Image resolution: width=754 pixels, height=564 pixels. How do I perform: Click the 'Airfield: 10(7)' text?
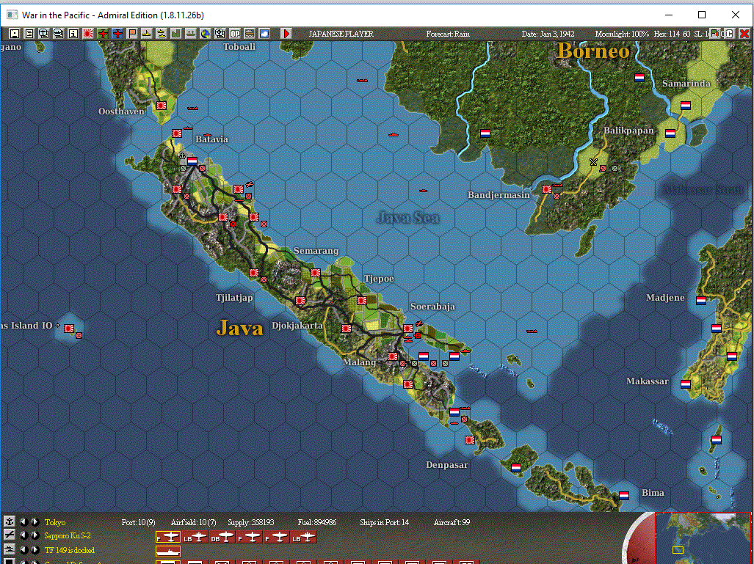[x=193, y=522]
